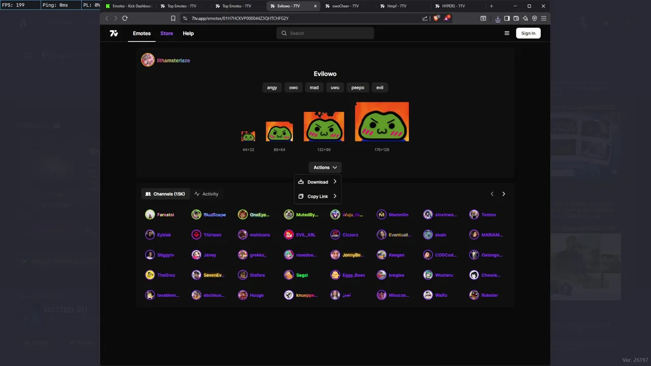Go to previous channels page arrow

pos(492,194)
